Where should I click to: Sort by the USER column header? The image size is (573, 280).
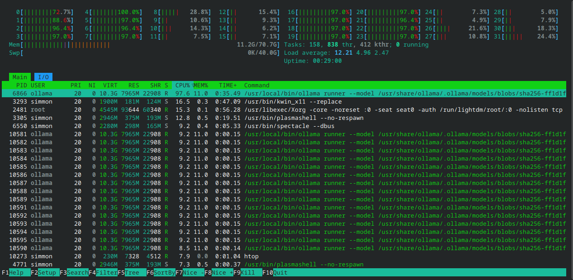tap(38, 85)
